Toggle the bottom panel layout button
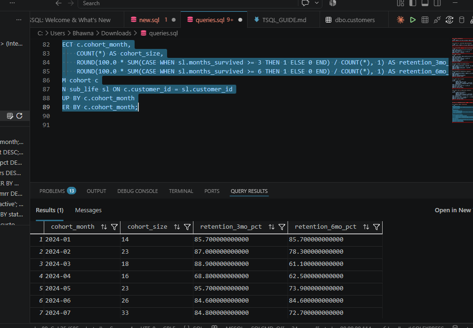Image resolution: width=473 pixels, height=328 pixels. click(425, 3)
